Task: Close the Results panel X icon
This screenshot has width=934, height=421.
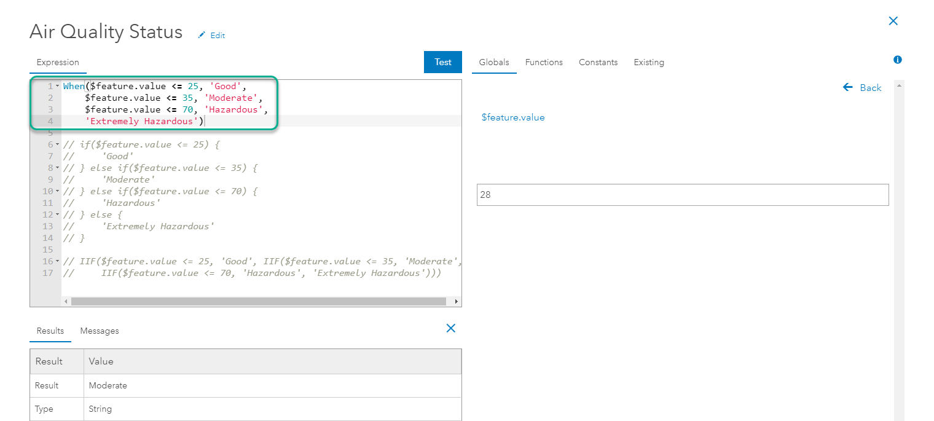Action: pyautogui.click(x=450, y=328)
